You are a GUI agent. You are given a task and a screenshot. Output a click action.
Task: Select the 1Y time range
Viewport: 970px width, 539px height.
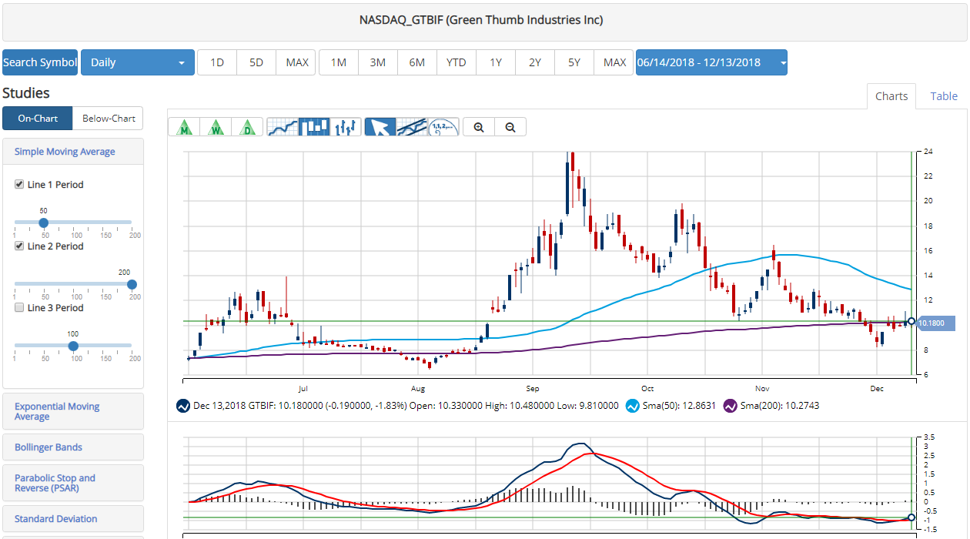point(496,62)
